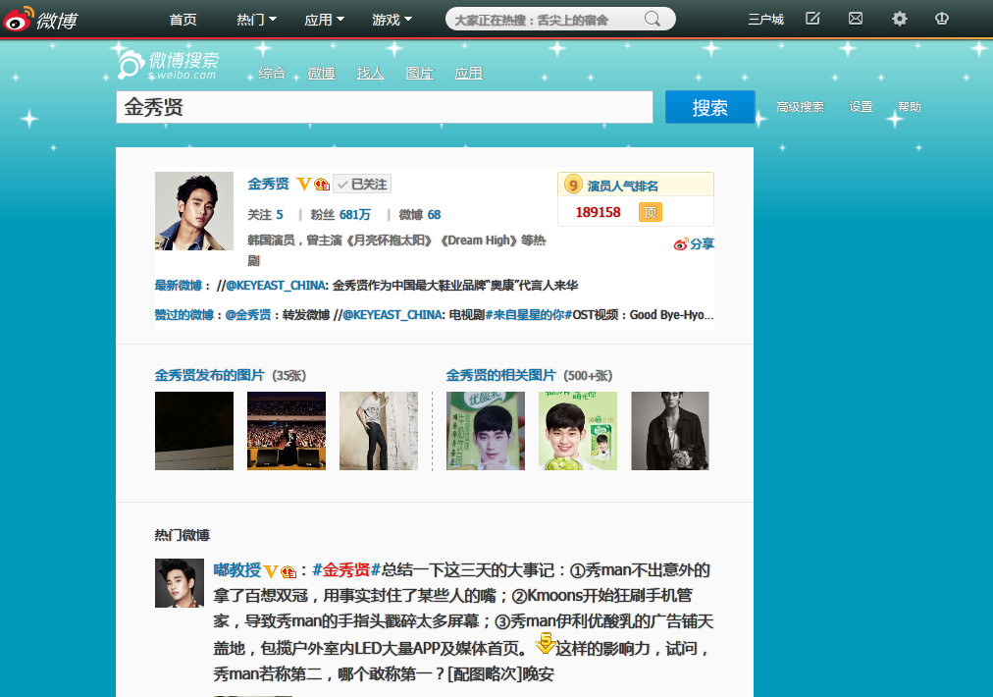Click the orange V verified badge next to 金秀贤
Viewport: 993px width, 697px height.
pyautogui.click(x=303, y=184)
